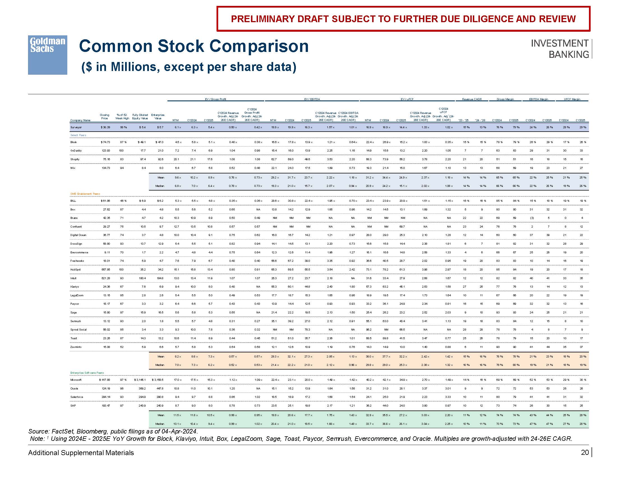The width and height of the screenshot is (617, 477).
Task: Select the preliminary draft warning banner
Action: pos(403,19)
